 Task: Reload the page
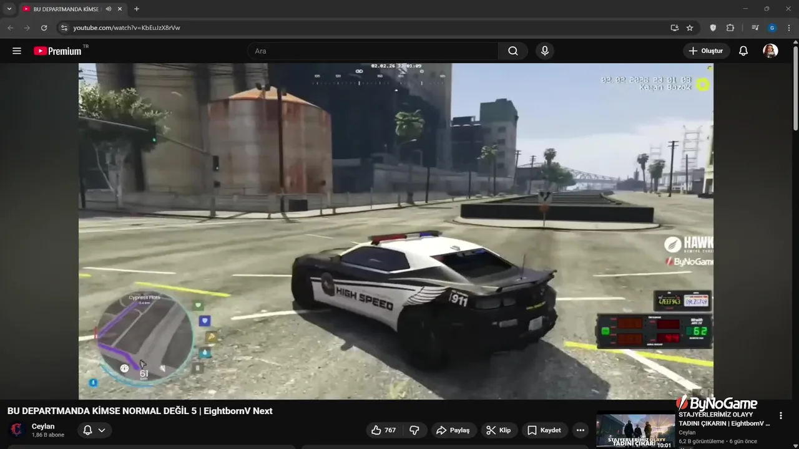pos(44,27)
